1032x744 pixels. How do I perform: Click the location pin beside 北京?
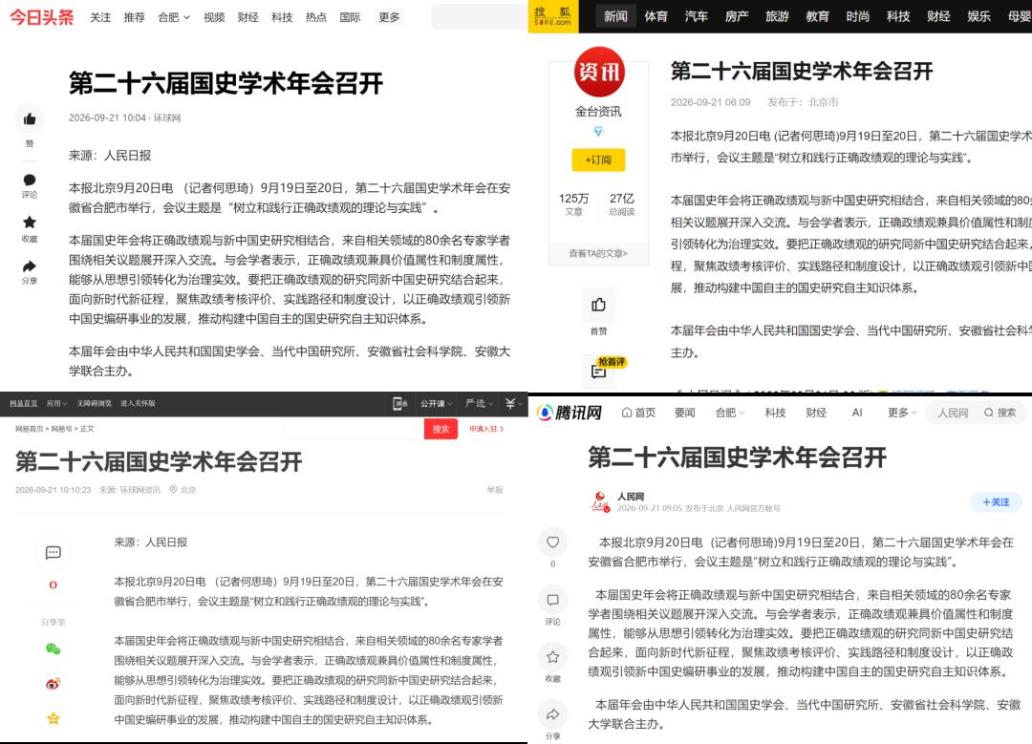(x=174, y=489)
